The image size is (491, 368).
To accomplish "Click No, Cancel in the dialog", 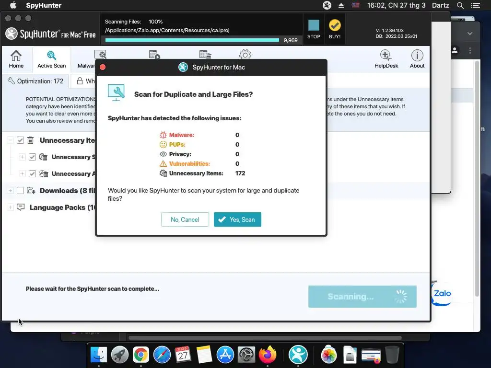I will [185, 219].
